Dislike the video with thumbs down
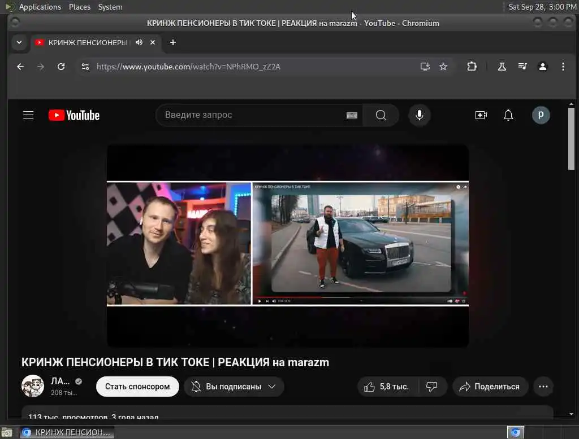Image resolution: width=579 pixels, height=439 pixels. point(431,387)
